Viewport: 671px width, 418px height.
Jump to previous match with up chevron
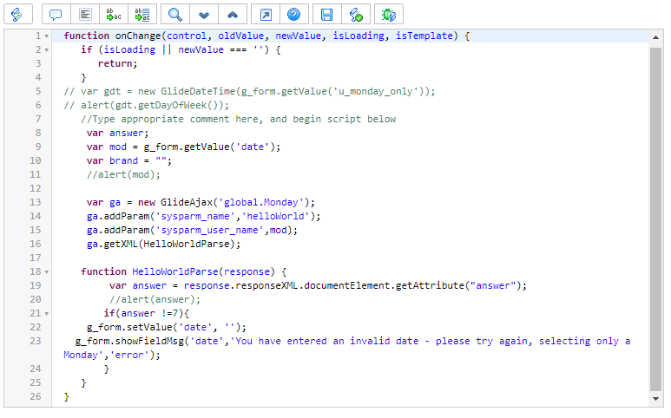233,15
